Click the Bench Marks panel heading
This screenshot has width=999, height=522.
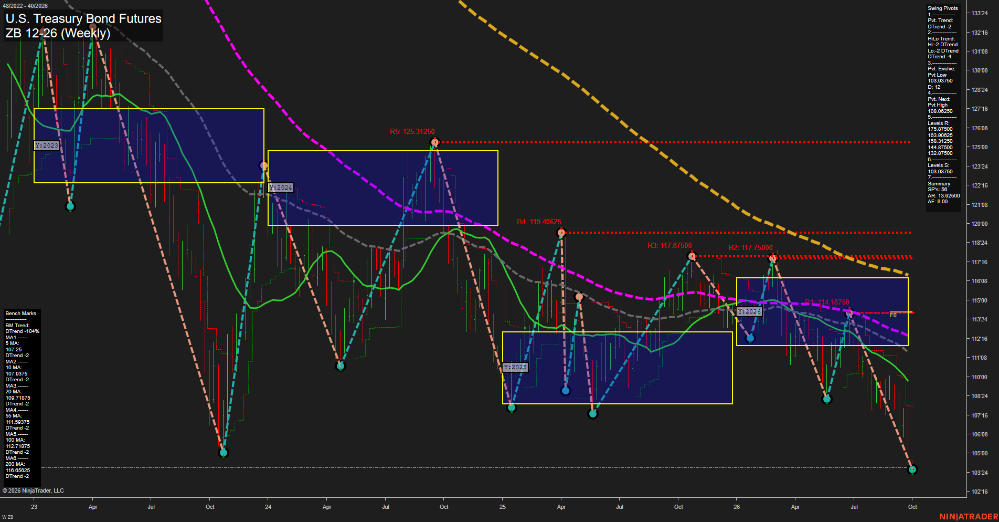[21, 314]
